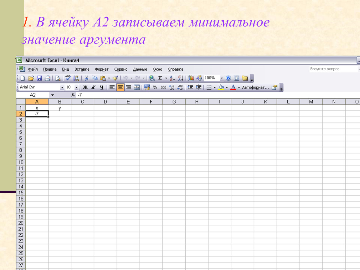This screenshot has width=360, height=270.
Task: Save the workbook with the diskette icon
Action: (39, 78)
